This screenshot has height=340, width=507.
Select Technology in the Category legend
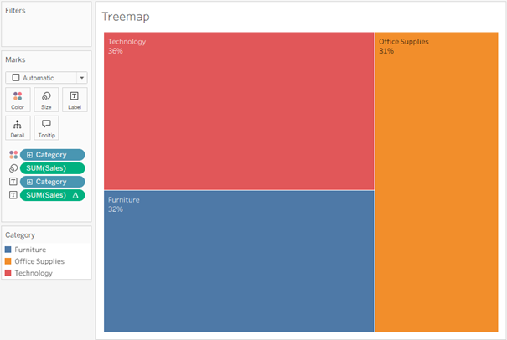[34, 273]
